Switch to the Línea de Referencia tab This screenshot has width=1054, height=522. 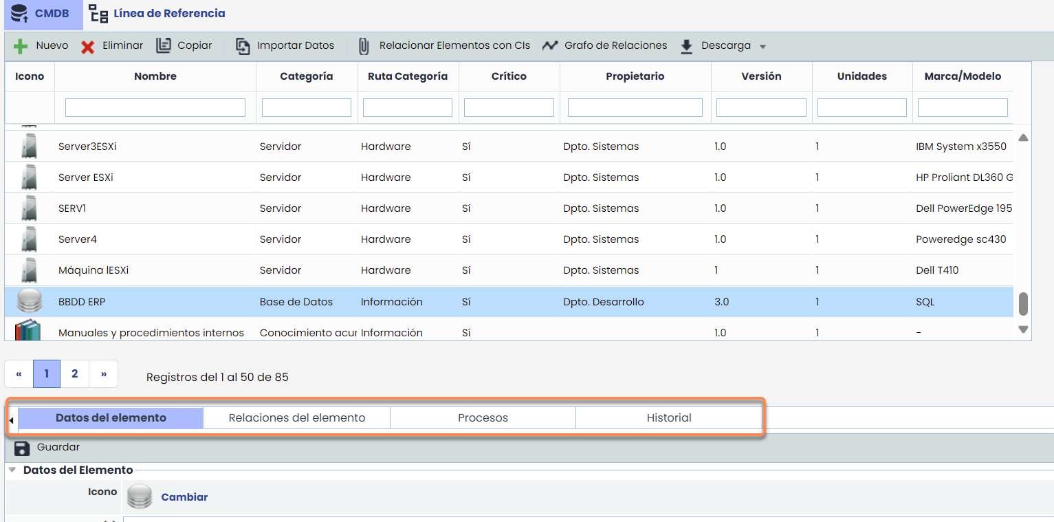pyautogui.click(x=158, y=14)
